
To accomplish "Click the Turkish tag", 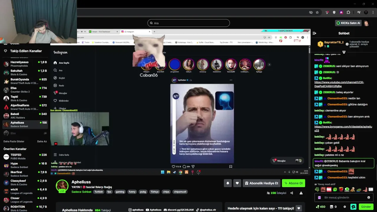I will pyautogui.click(x=99, y=192).
